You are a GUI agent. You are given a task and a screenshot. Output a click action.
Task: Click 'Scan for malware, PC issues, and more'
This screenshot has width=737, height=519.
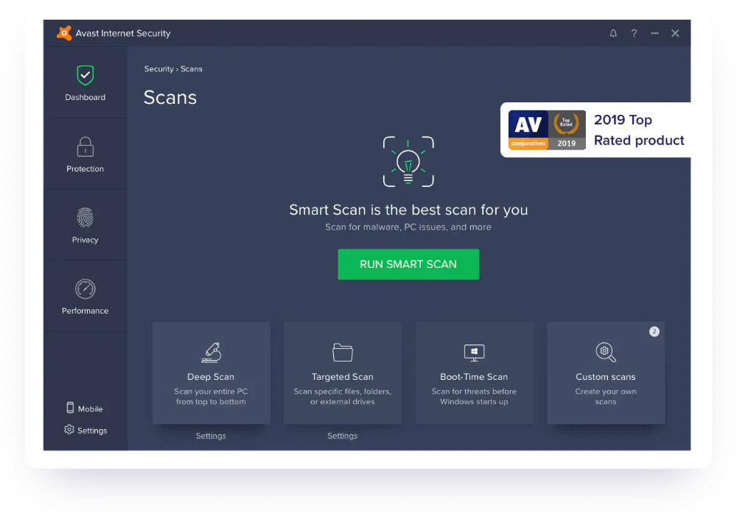[408, 227]
